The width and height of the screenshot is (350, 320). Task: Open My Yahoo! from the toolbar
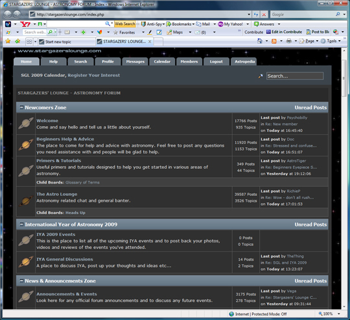coord(231,24)
